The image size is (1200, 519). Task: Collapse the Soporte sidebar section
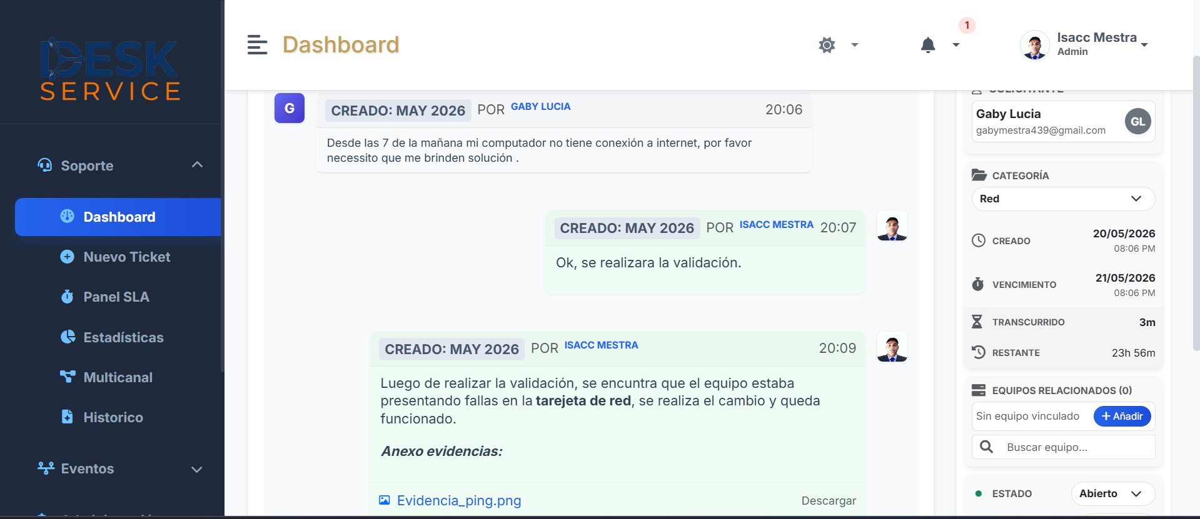coord(197,165)
